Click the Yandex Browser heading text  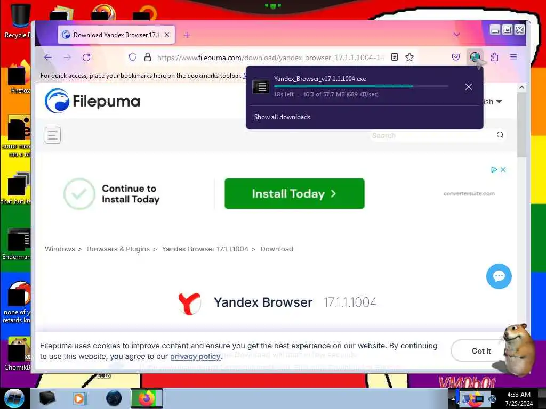263,302
